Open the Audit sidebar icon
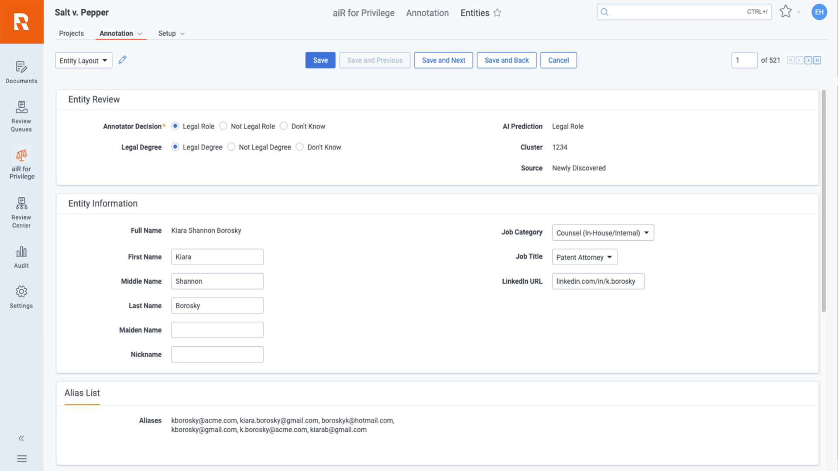 [x=21, y=257]
